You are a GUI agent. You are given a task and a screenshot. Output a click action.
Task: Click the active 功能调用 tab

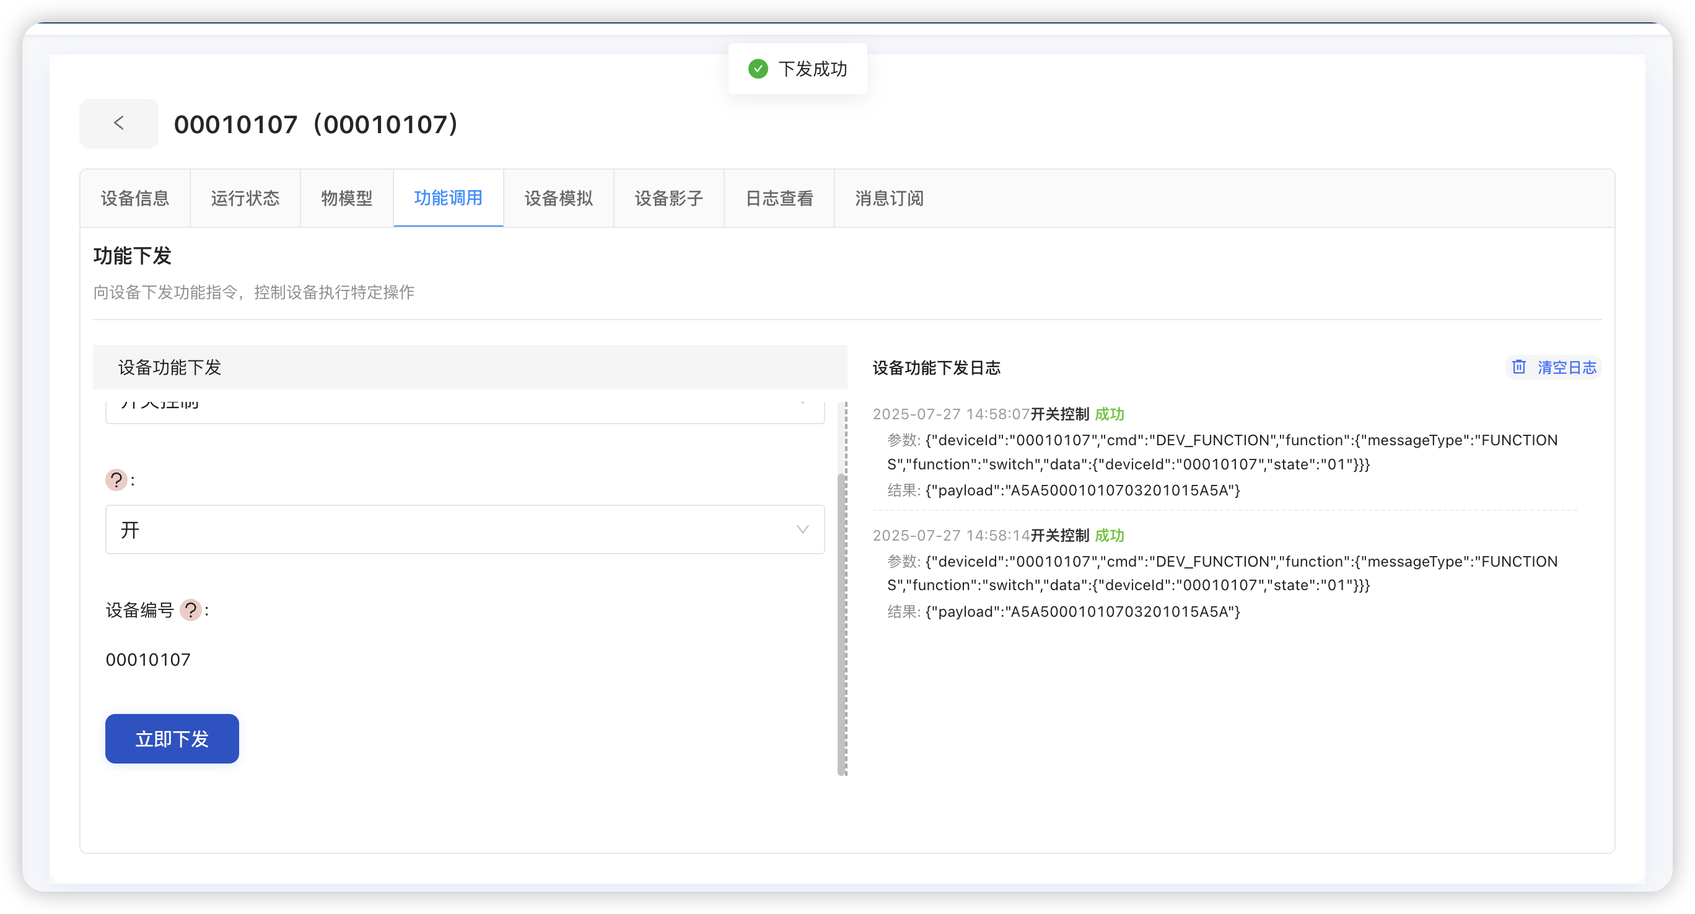448,198
